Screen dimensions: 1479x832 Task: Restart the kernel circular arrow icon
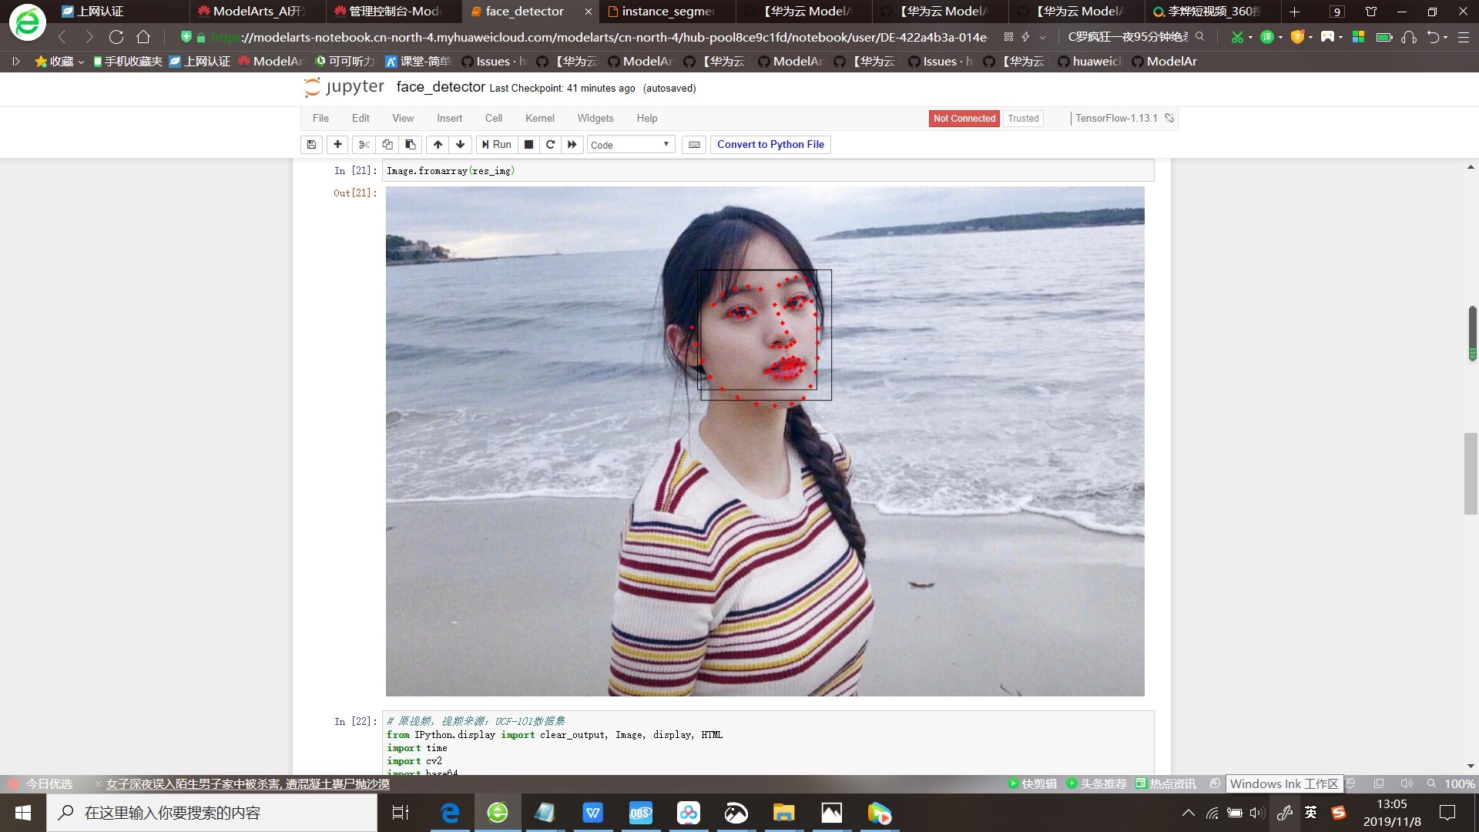click(x=550, y=144)
